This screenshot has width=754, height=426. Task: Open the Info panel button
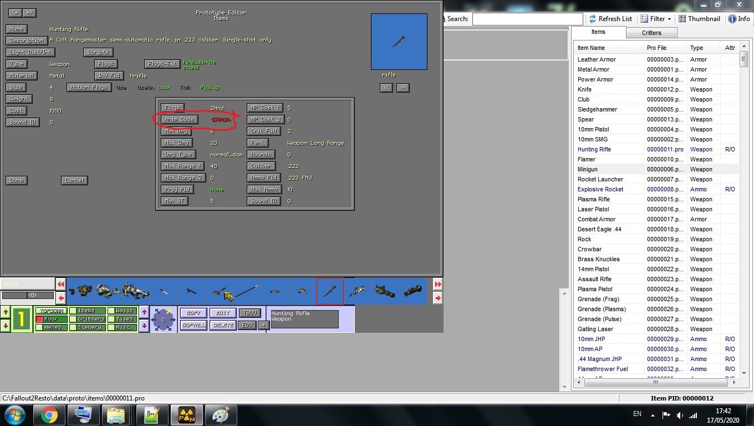coord(739,18)
